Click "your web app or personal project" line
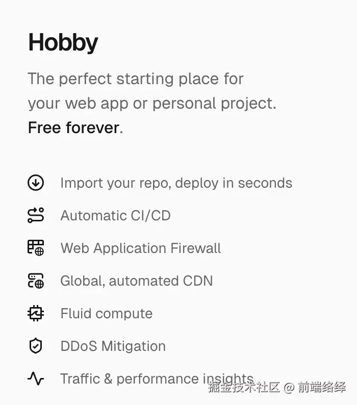Viewport: 357px width, 405px height. pos(151,104)
